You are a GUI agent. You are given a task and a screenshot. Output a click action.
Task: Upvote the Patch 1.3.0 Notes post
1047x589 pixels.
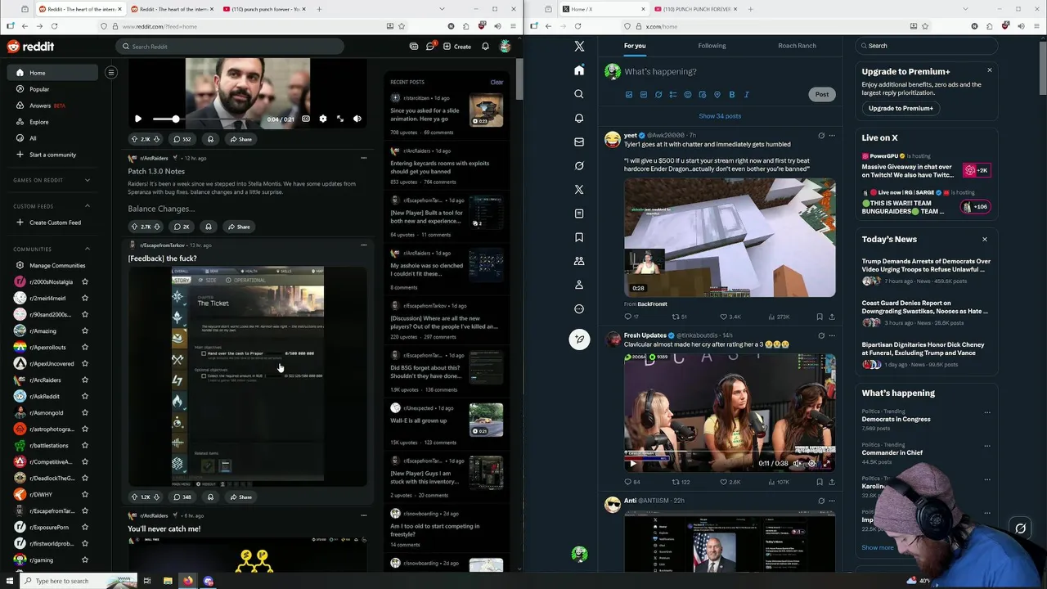135,227
